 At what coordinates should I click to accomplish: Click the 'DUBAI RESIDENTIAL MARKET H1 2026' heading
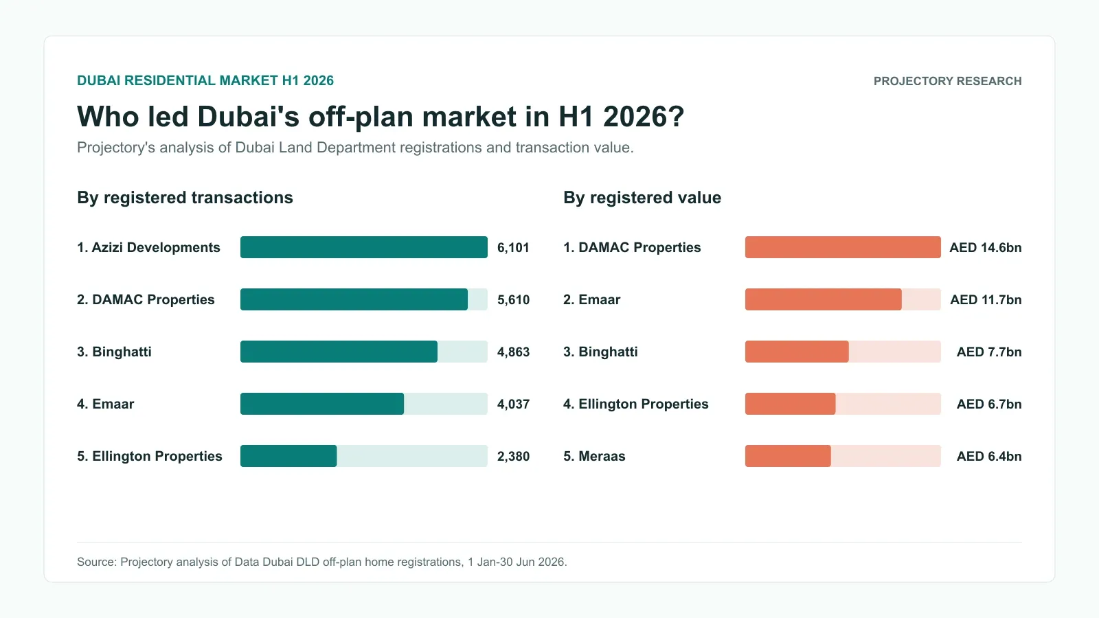[205, 80]
